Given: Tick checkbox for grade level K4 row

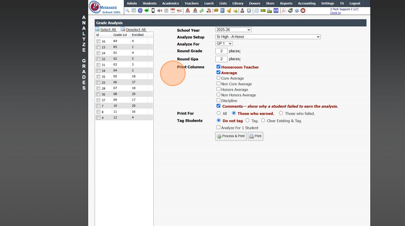Looking at the screenshot, I should click(x=98, y=41).
